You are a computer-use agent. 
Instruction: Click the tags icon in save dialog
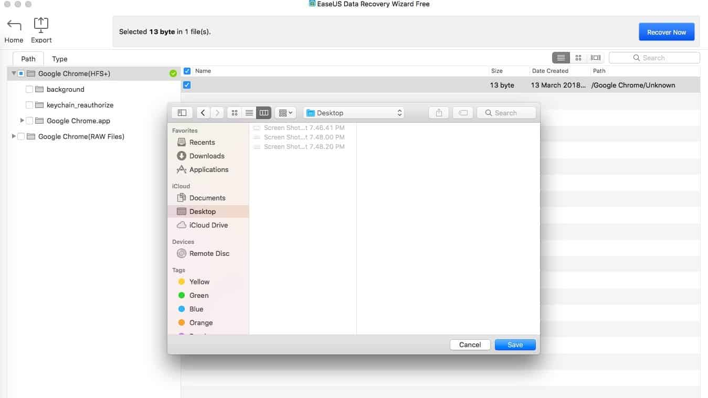(463, 113)
